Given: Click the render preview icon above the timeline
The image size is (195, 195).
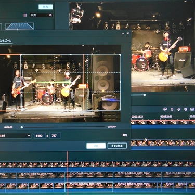Looking at the screenshot, I should [x=165, y=109].
